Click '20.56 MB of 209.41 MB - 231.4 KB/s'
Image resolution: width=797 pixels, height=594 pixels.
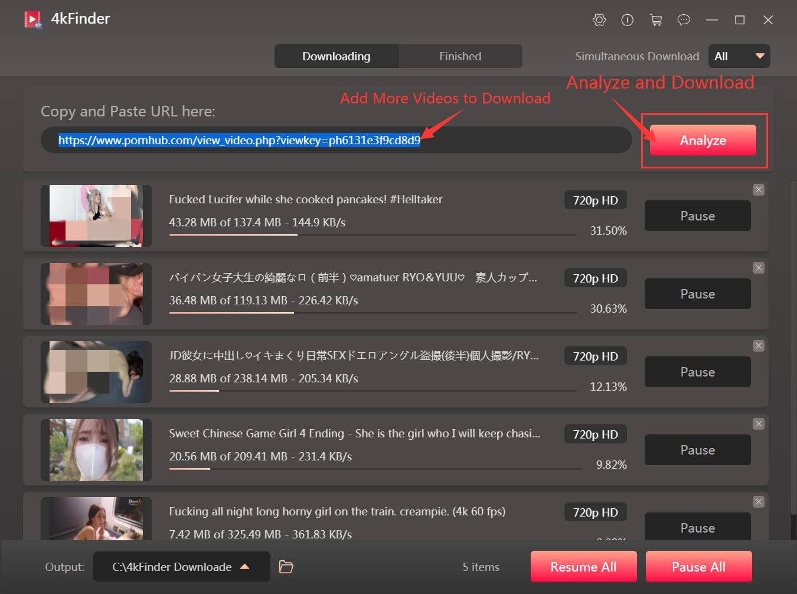[x=260, y=456]
